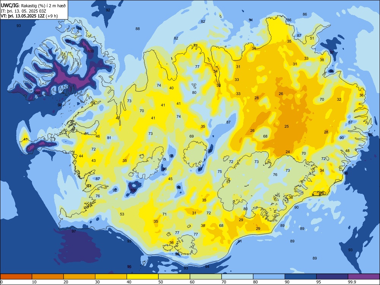Select the 40–50 bright yellow legend swatch
Screen dimensions: 380x285
142,277
